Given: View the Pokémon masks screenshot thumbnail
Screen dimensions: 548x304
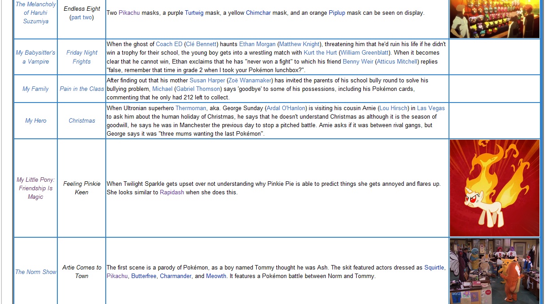Looking at the screenshot, I should [495, 19].
